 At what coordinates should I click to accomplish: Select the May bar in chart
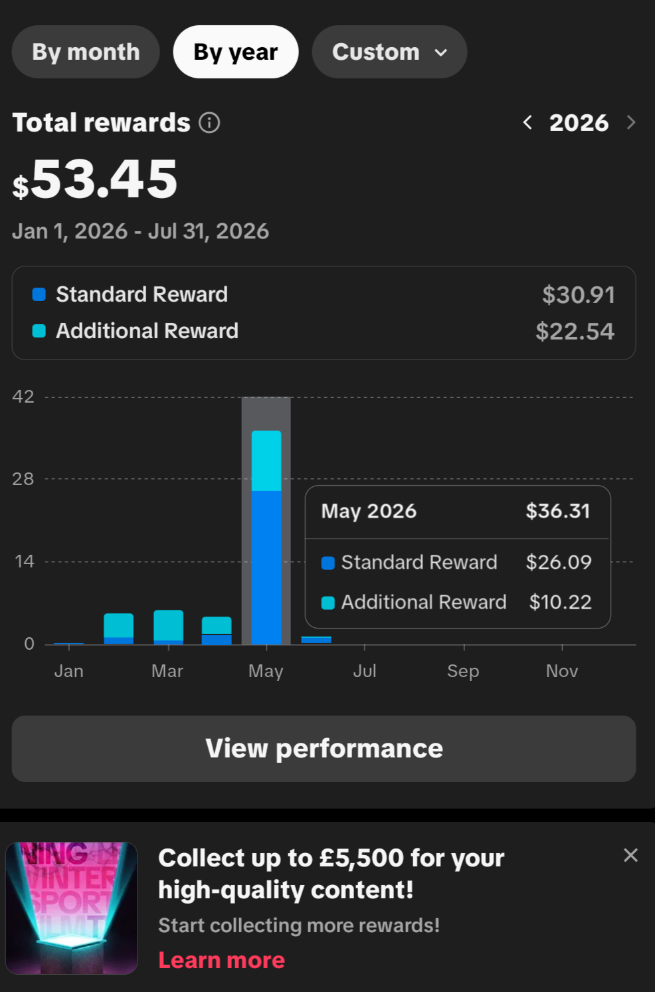click(x=266, y=538)
